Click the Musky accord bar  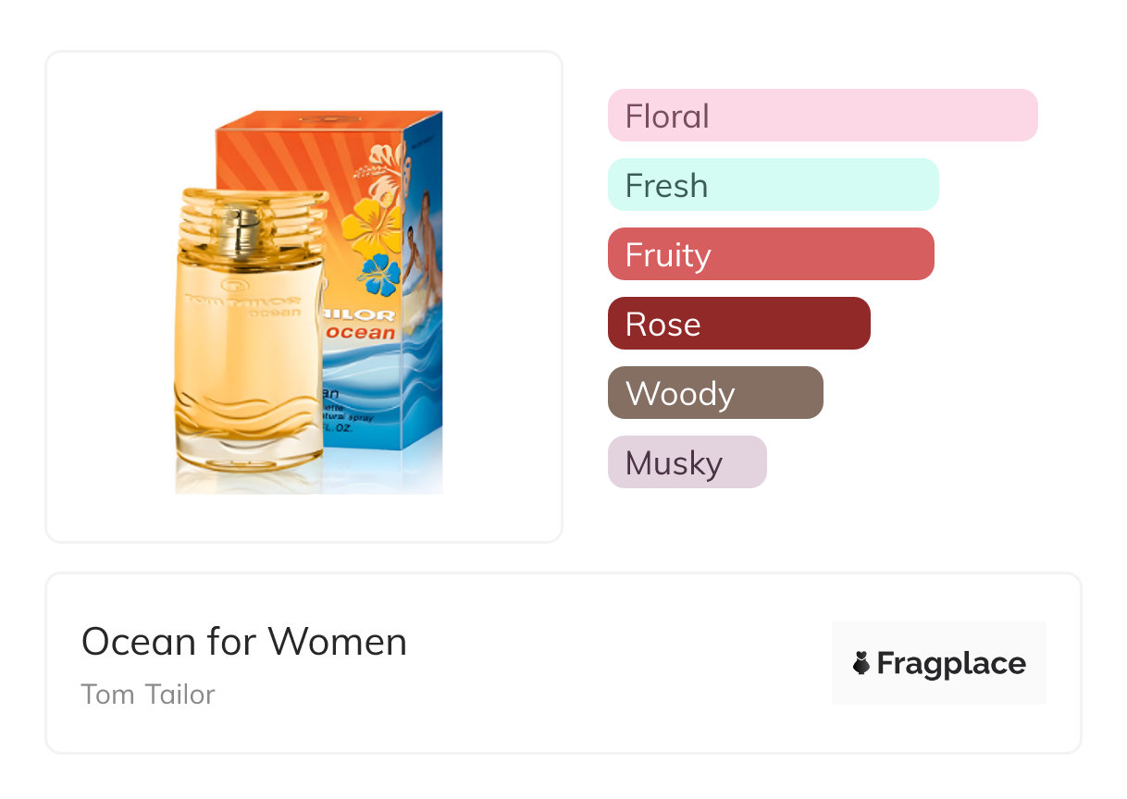click(687, 462)
